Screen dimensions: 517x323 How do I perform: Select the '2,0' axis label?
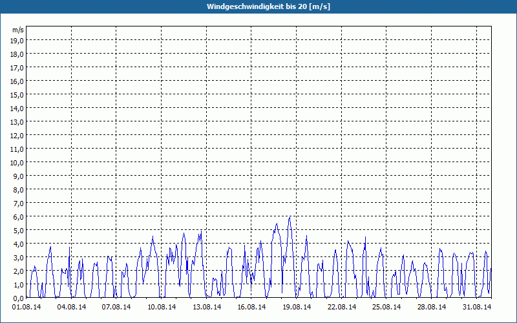19,271
